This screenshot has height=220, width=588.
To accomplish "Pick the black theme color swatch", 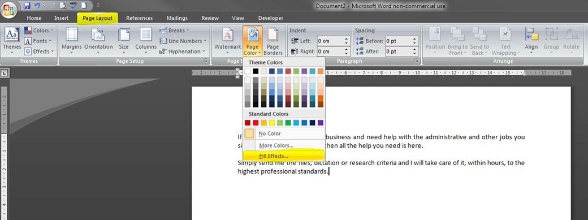I will click(256, 71).
